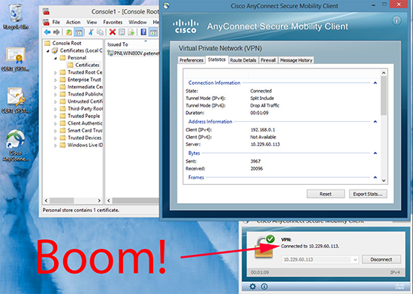The width and height of the screenshot is (413, 294).
Task: Collapse the Connection Information section
Action: (x=375, y=83)
